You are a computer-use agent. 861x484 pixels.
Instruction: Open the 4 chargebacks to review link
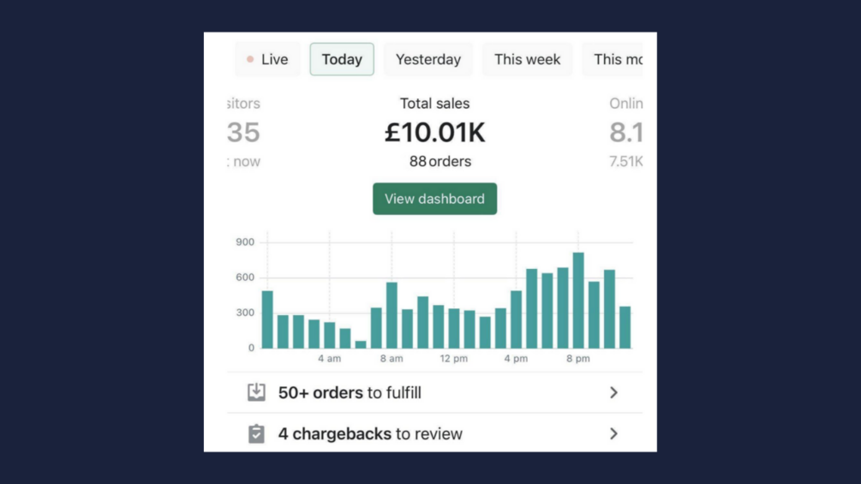370,433
